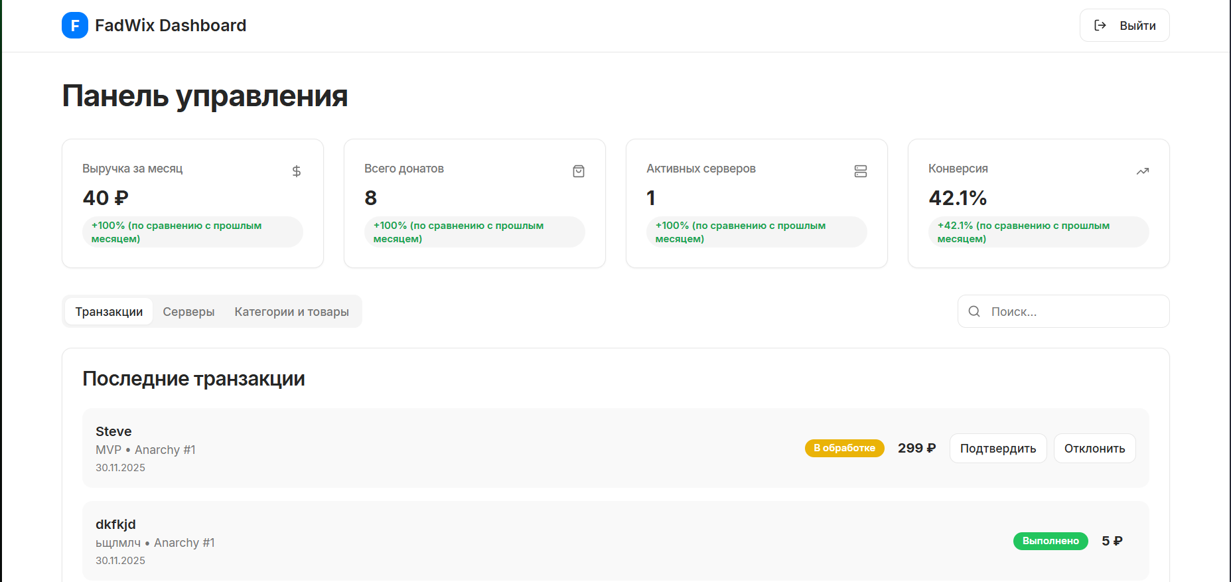1231x582 pixels.
Task: Switch to the Серверы tab
Action: tap(188, 311)
